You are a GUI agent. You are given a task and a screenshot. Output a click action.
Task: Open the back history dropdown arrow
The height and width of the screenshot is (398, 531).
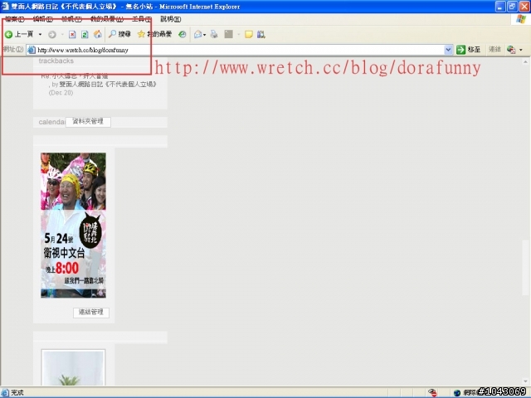(41, 34)
